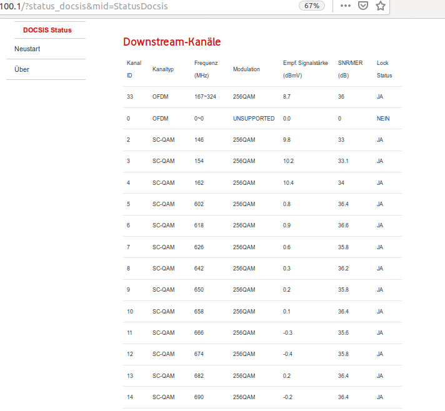Click frequency 154 cell
Screen dimensions: 445x411
click(x=199, y=161)
